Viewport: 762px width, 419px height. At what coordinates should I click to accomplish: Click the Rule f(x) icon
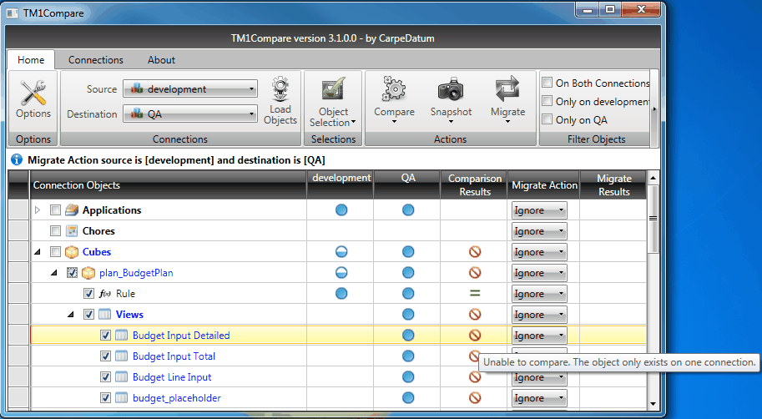[104, 294]
